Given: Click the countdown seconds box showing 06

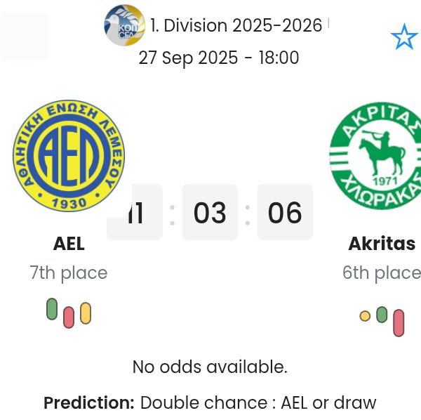Looking at the screenshot, I should coord(285,213).
